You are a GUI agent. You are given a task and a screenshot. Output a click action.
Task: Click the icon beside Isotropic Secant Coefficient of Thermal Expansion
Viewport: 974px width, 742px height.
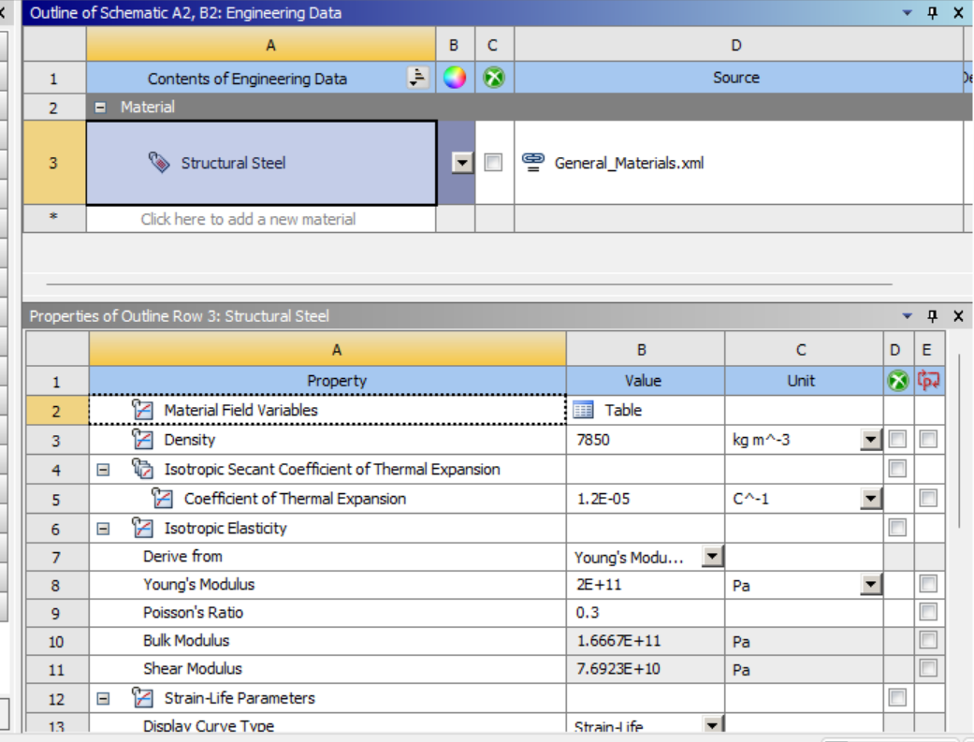142,469
